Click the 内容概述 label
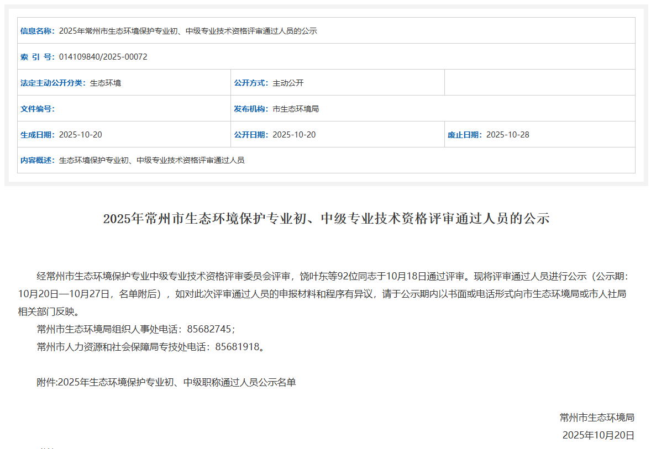656x449 pixels. (x=37, y=160)
